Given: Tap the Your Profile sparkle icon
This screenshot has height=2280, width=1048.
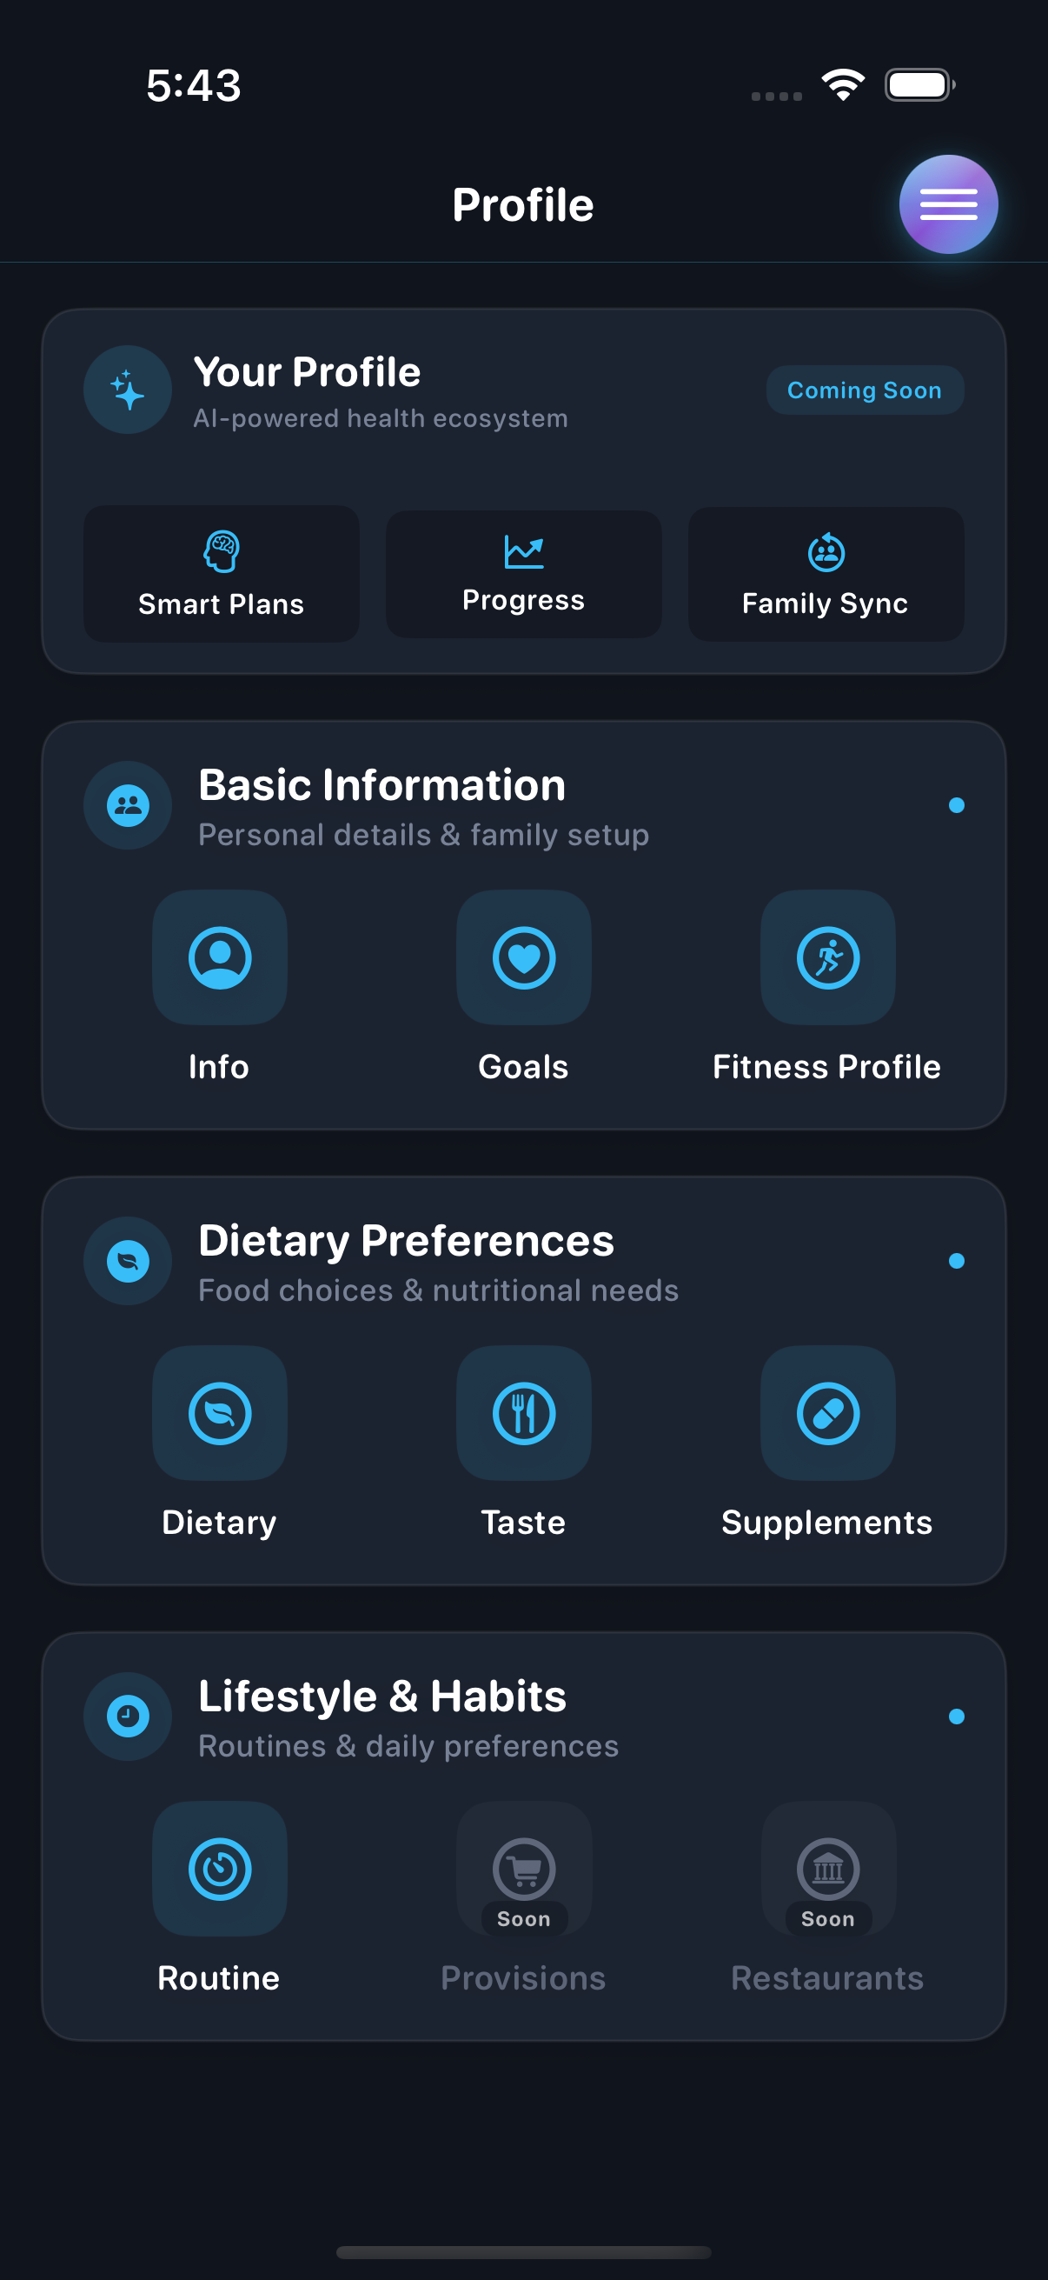Looking at the screenshot, I should [x=128, y=390].
